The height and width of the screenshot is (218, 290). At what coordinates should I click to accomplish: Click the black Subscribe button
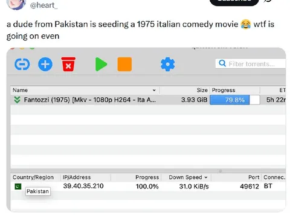[x=234, y=2]
